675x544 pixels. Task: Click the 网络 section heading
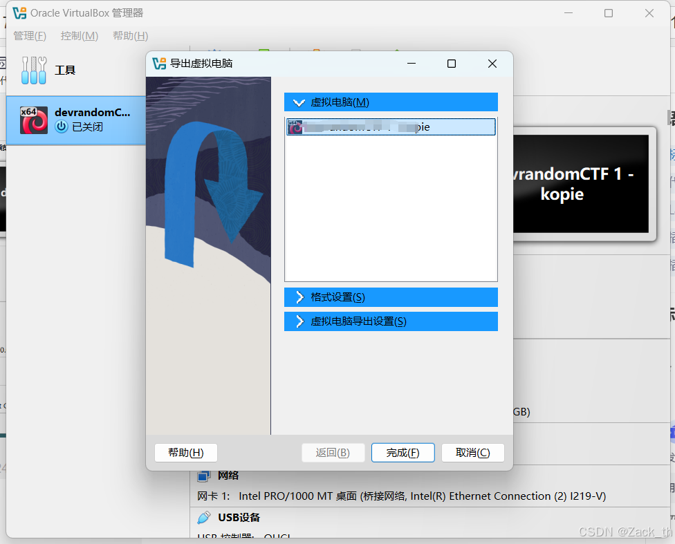[x=228, y=476]
